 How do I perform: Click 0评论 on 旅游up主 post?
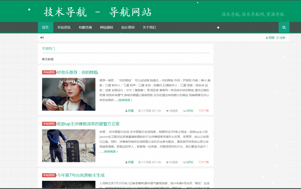pyautogui.click(x=190, y=162)
